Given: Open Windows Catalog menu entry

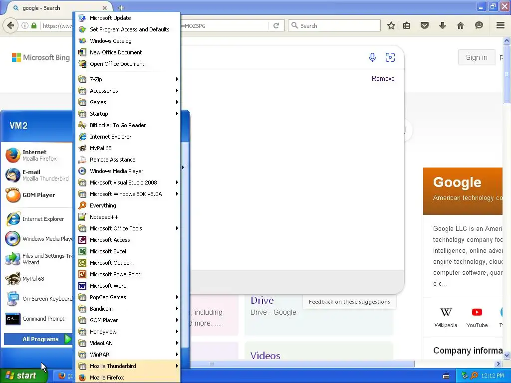Looking at the screenshot, I should pyautogui.click(x=128, y=41).
